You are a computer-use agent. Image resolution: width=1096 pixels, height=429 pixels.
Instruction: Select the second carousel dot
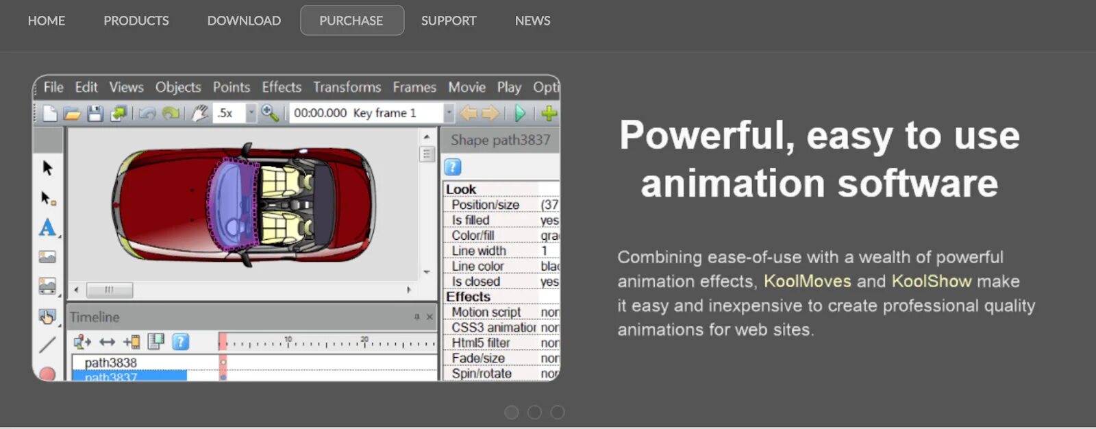(535, 412)
